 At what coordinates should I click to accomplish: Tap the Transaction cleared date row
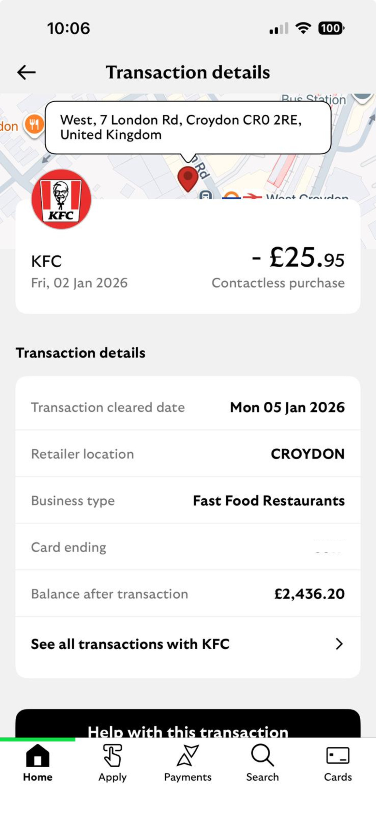[x=188, y=408]
